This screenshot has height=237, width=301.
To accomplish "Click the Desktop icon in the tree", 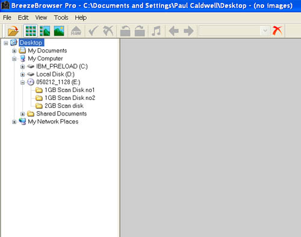I will point(14,43).
